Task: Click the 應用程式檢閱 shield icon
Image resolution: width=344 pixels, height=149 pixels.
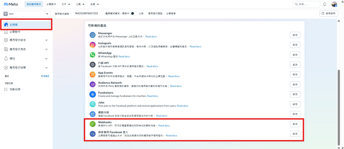Action: (x=6, y=68)
